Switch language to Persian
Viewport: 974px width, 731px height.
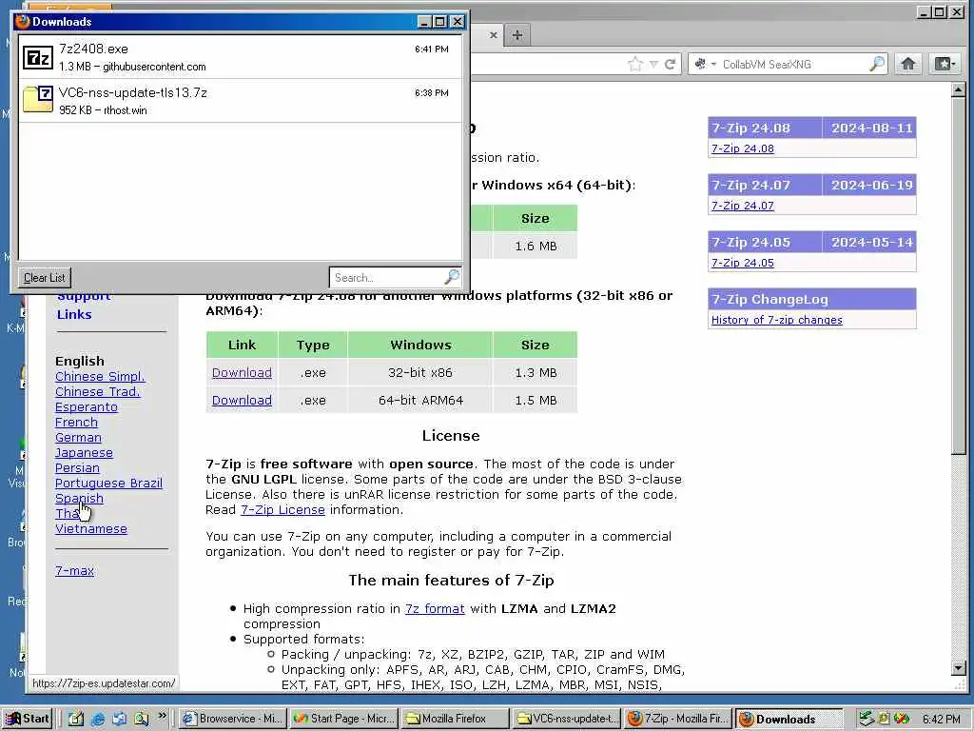pyautogui.click(x=77, y=468)
